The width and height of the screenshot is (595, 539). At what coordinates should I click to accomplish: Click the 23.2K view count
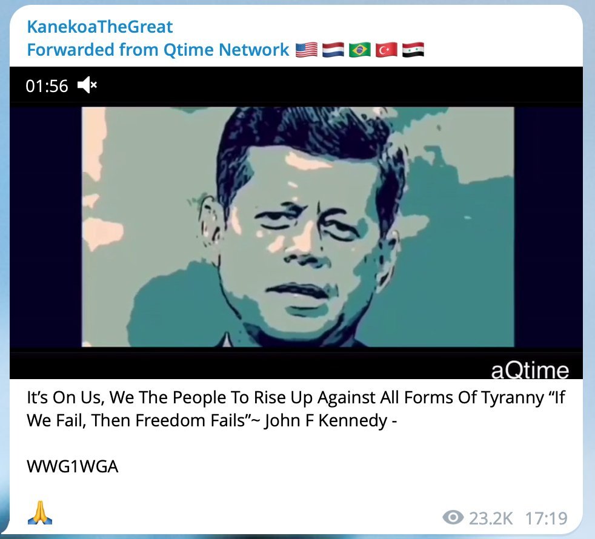(x=491, y=518)
